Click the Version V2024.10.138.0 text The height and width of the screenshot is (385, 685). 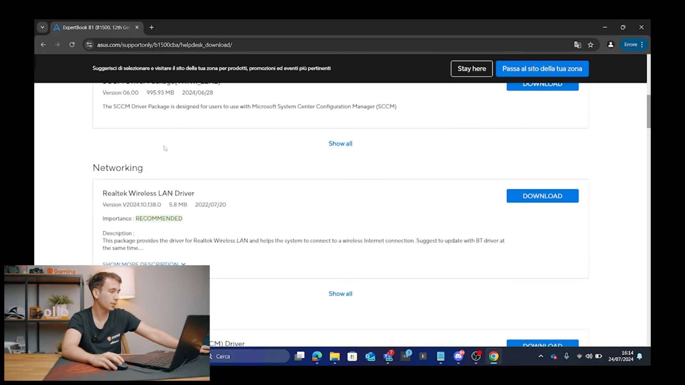(x=132, y=205)
